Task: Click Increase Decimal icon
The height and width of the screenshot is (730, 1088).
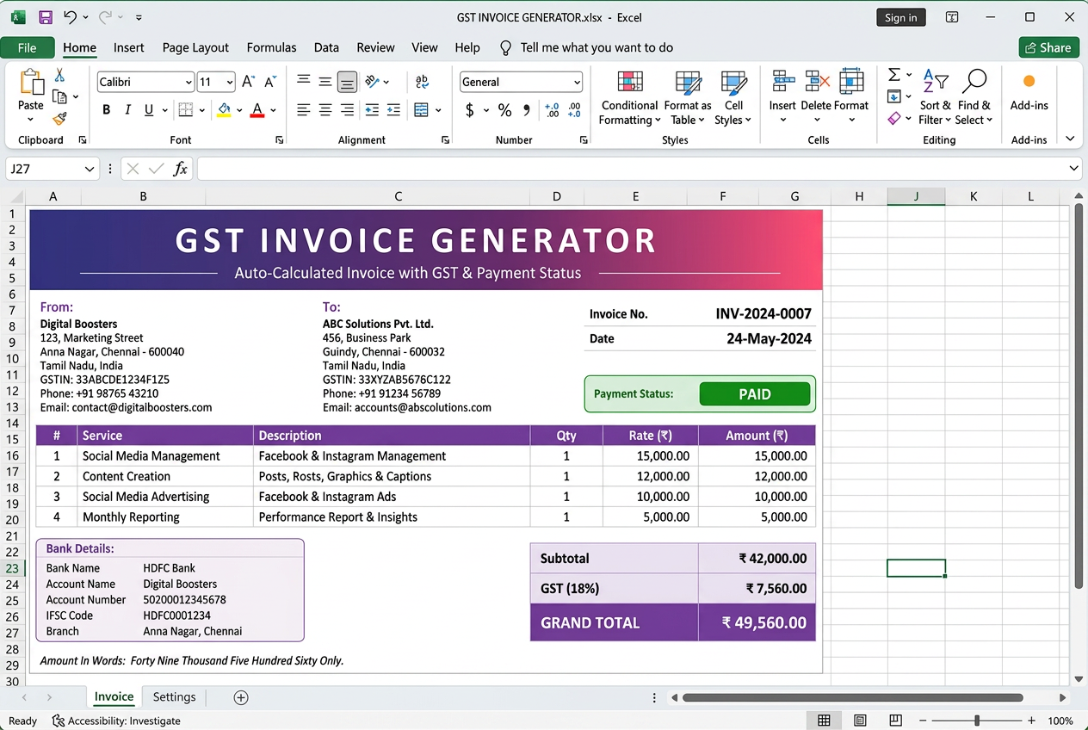Action: point(552,109)
